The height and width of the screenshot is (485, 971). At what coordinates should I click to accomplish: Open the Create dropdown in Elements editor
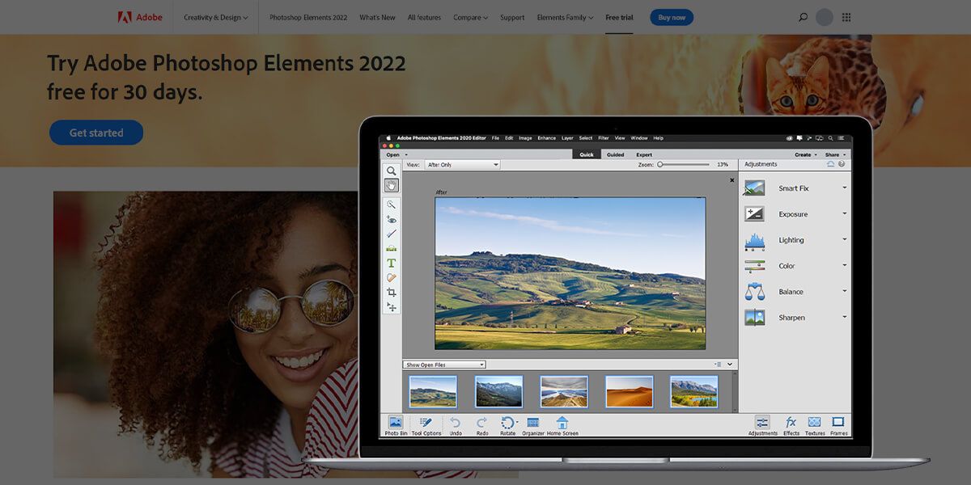click(x=806, y=154)
